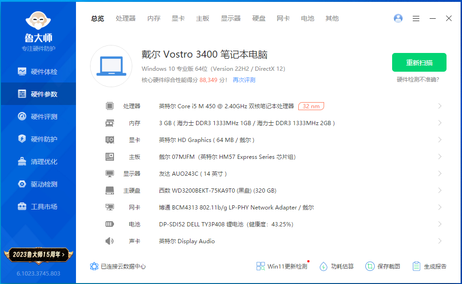Click the 显示器 monitor icon
The height and width of the screenshot is (284, 462).
110,174
